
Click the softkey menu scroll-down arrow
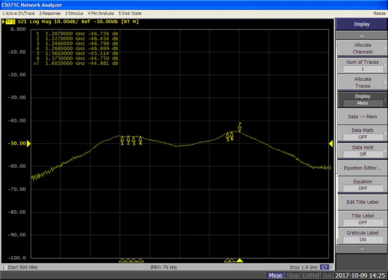click(362, 249)
